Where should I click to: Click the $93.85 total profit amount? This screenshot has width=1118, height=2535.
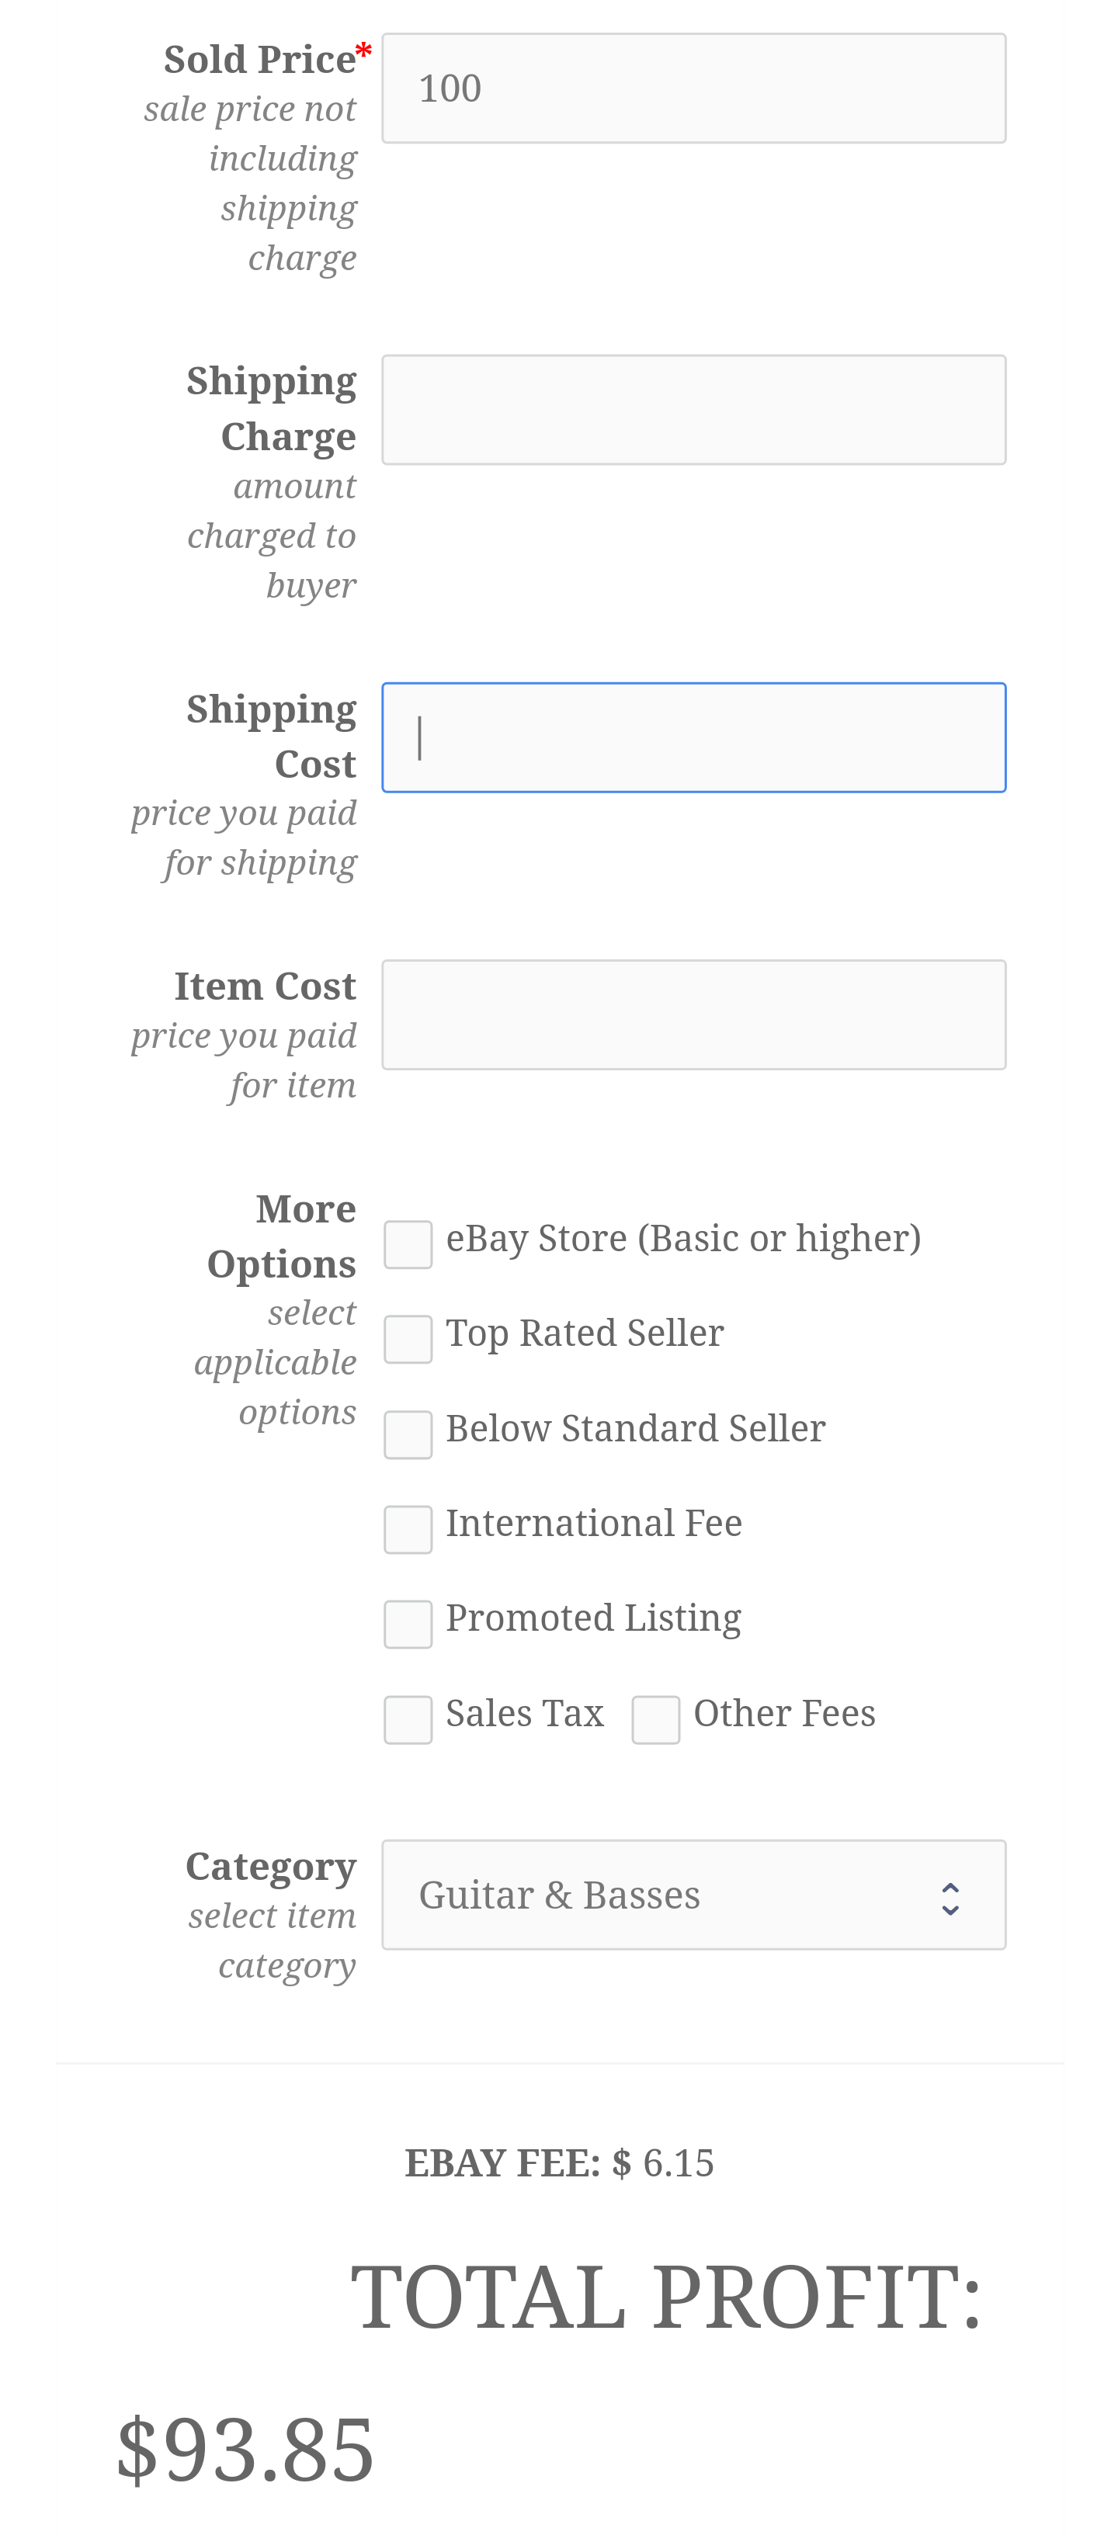coord(245,2450)
